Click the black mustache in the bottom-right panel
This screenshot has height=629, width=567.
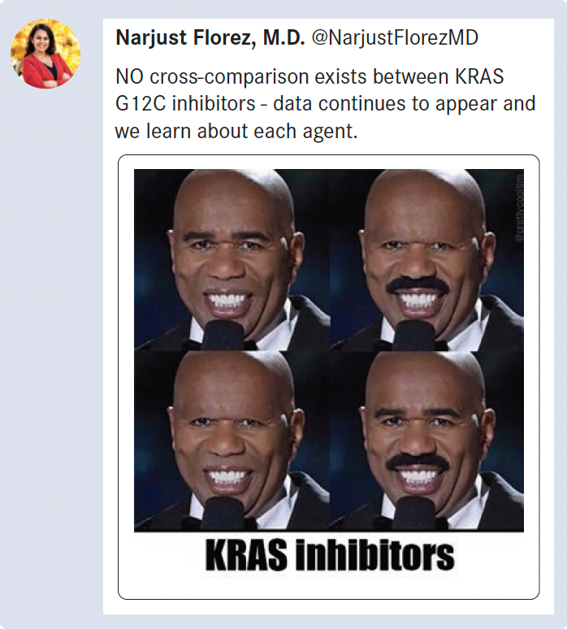coord(418,463)
